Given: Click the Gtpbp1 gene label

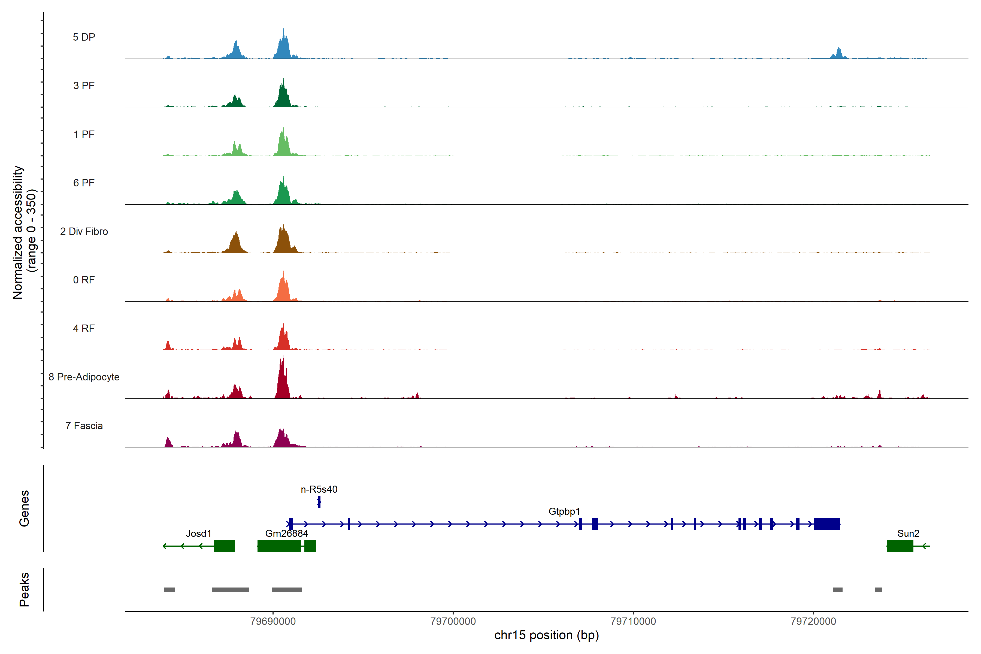Looking at the screenshot, I should click(x=564, y=511).
